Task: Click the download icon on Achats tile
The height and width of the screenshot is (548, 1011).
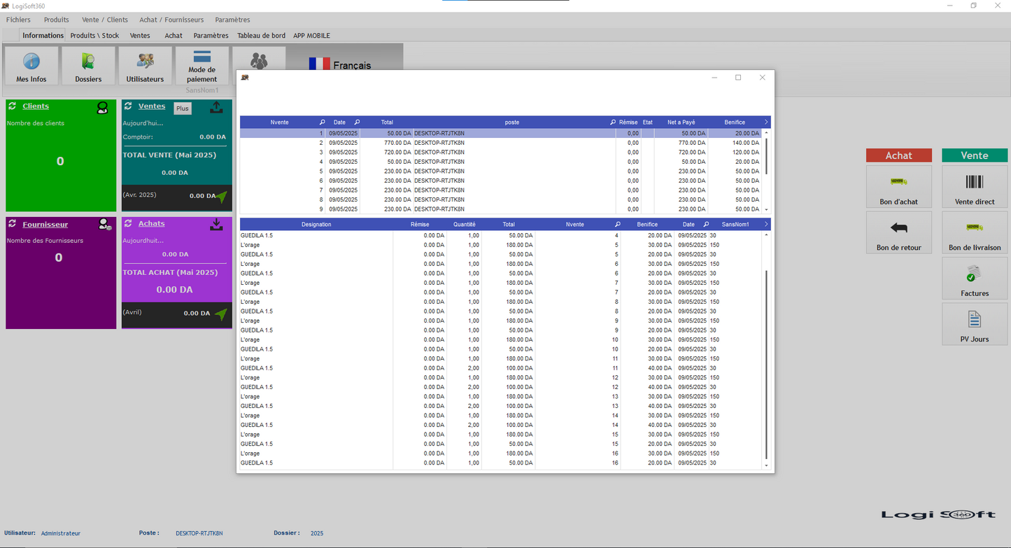Action: [217, 225]
